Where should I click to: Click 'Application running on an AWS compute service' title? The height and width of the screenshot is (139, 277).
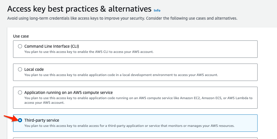(x=68, y=92)
